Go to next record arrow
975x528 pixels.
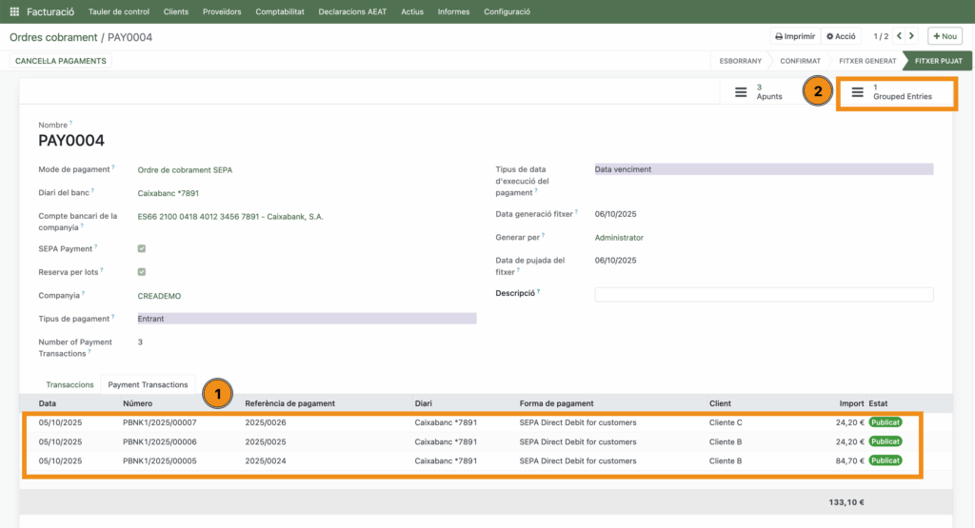pyautogui.click(x=912, y=36)
